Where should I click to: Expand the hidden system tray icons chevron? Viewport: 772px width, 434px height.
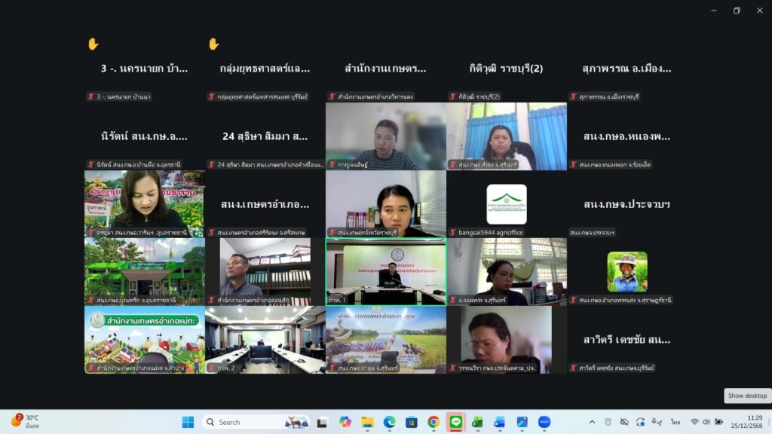point(592,422)
